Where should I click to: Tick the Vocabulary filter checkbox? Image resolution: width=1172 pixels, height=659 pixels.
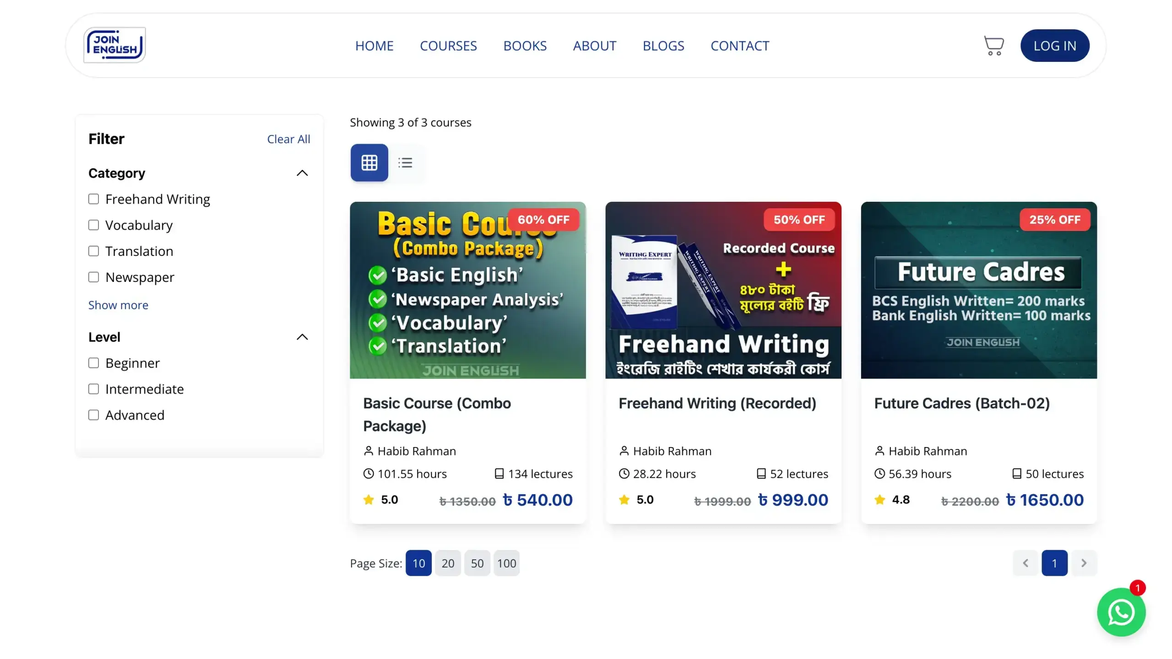[93, 225]
